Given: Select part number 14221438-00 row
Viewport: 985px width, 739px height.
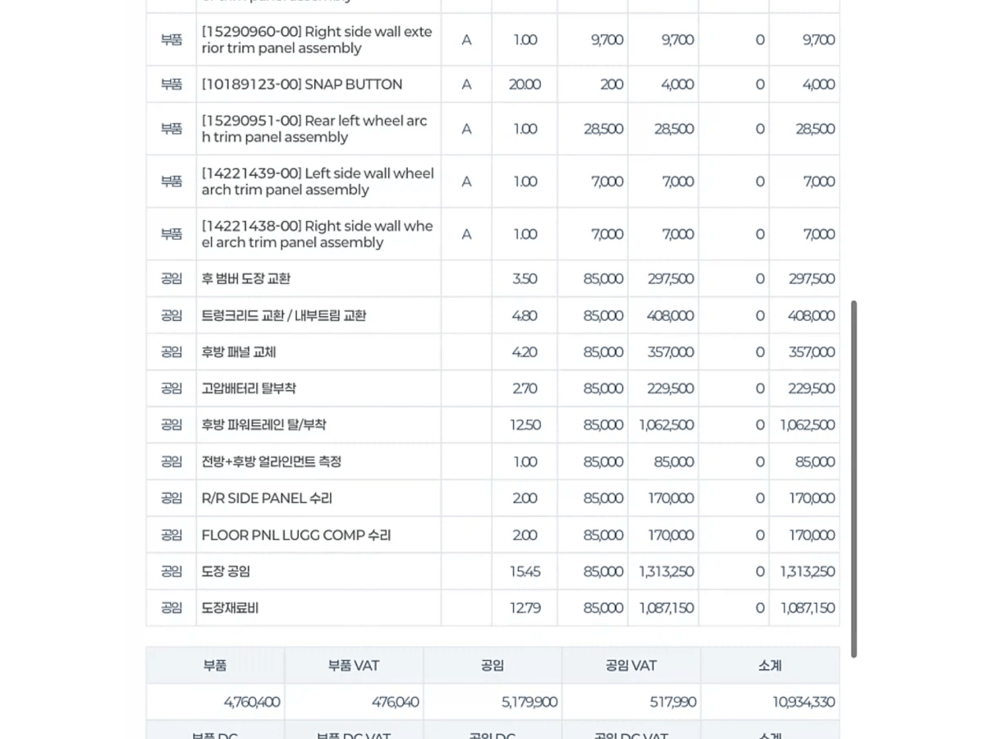Looking at the screenshot, I should [492, 234].
